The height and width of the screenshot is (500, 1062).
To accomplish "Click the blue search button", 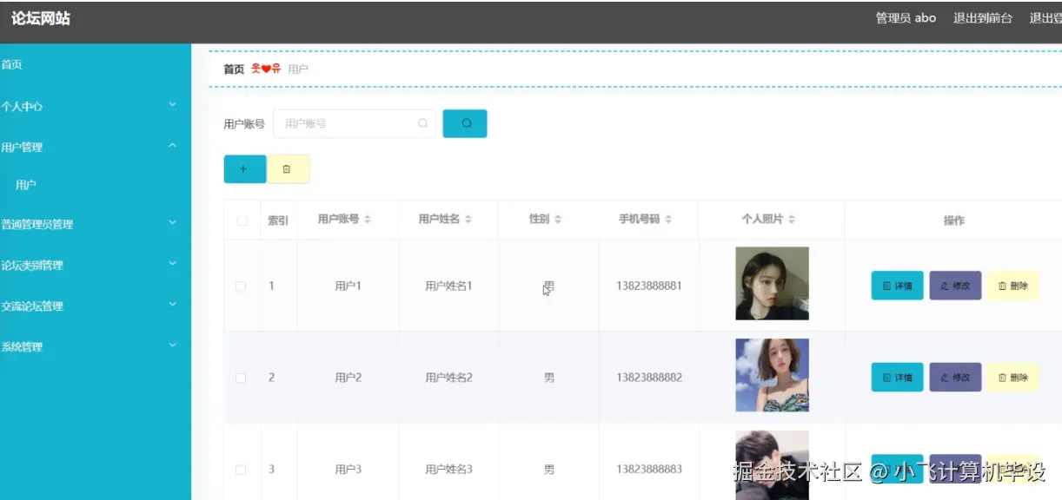I will (465, 123).
